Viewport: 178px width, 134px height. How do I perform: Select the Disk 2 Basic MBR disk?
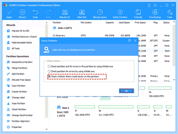tap(63, 112)
